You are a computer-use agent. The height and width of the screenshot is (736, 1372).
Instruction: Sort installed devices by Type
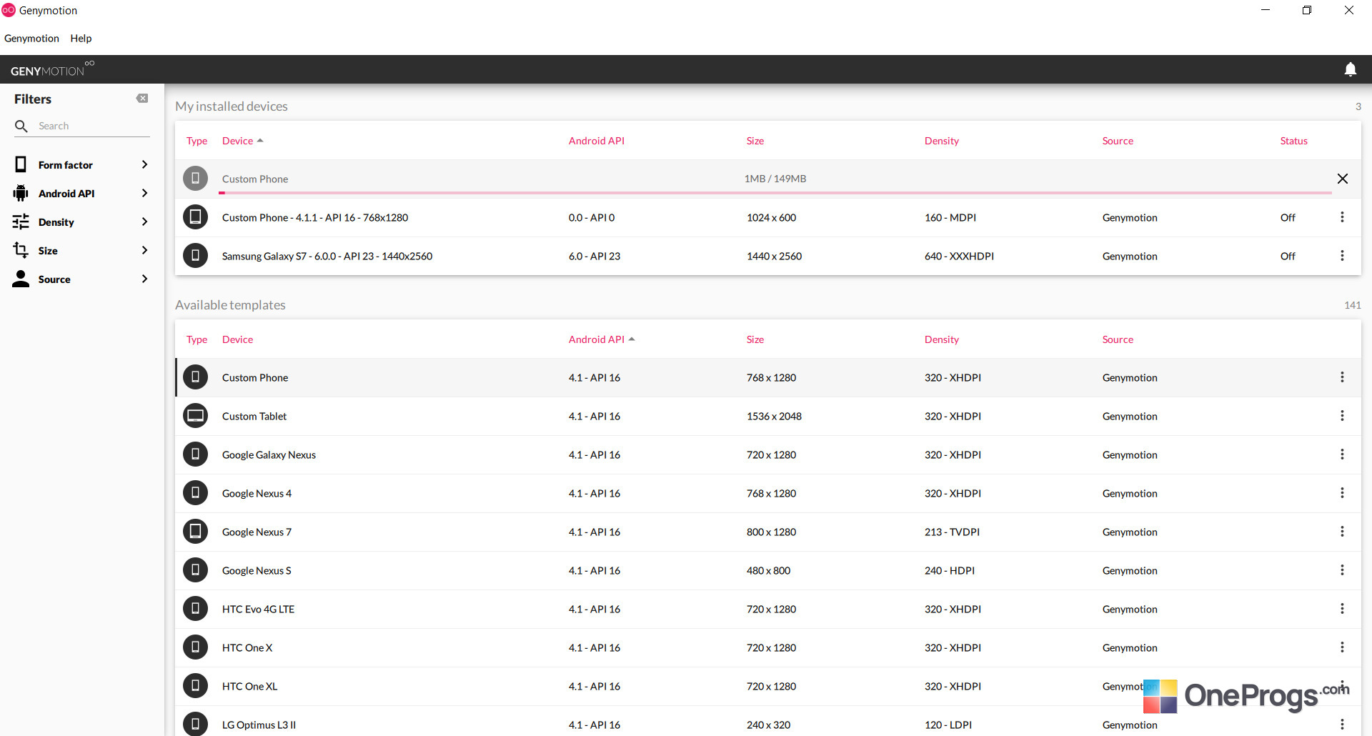click(197, 141)
